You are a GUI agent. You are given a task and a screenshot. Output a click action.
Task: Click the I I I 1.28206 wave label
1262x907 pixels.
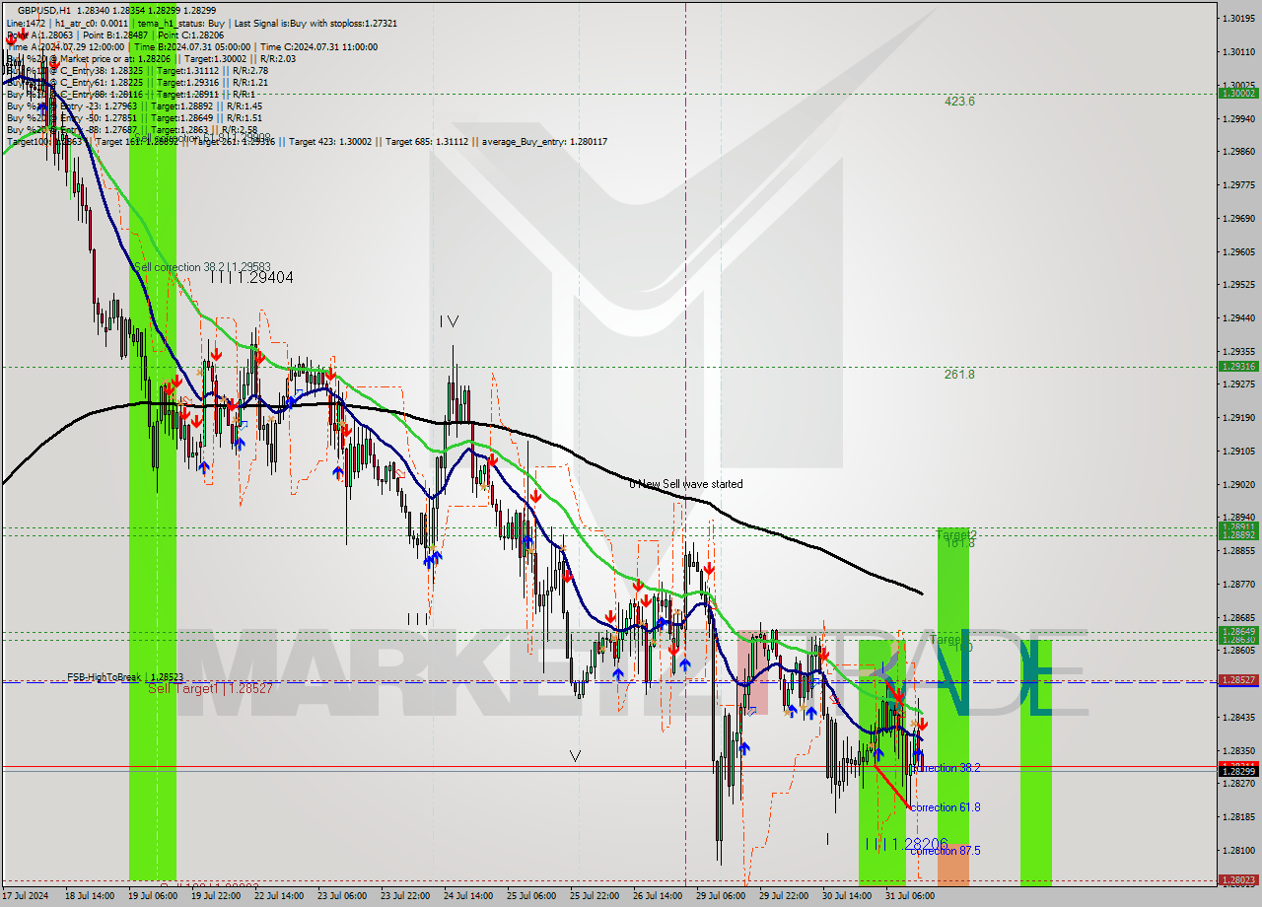tap(906, 845)
